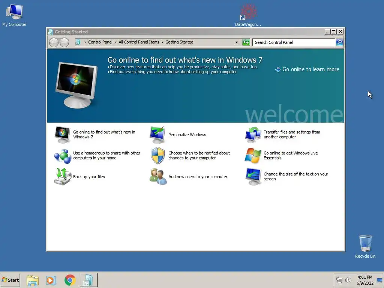Open the Back up your files text

point(89,177)
